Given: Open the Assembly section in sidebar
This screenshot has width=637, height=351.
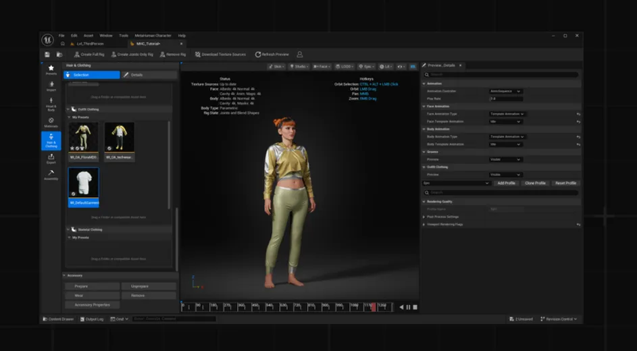Looking at the screenshot, I should [x=51, y=175].
